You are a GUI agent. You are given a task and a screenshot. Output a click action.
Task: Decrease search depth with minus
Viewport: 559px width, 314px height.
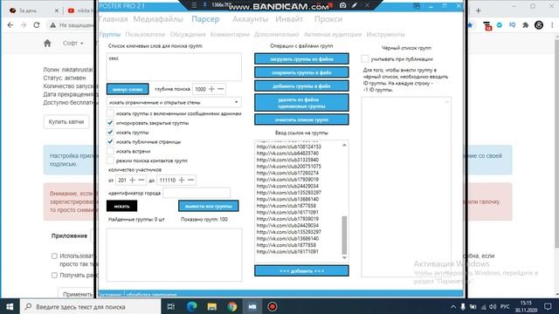[221, 89]
